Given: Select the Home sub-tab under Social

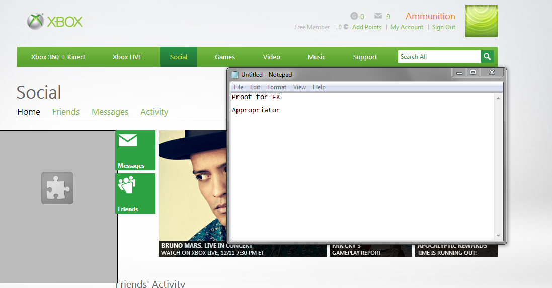Looking at the screenshot, I should [29, 112].
